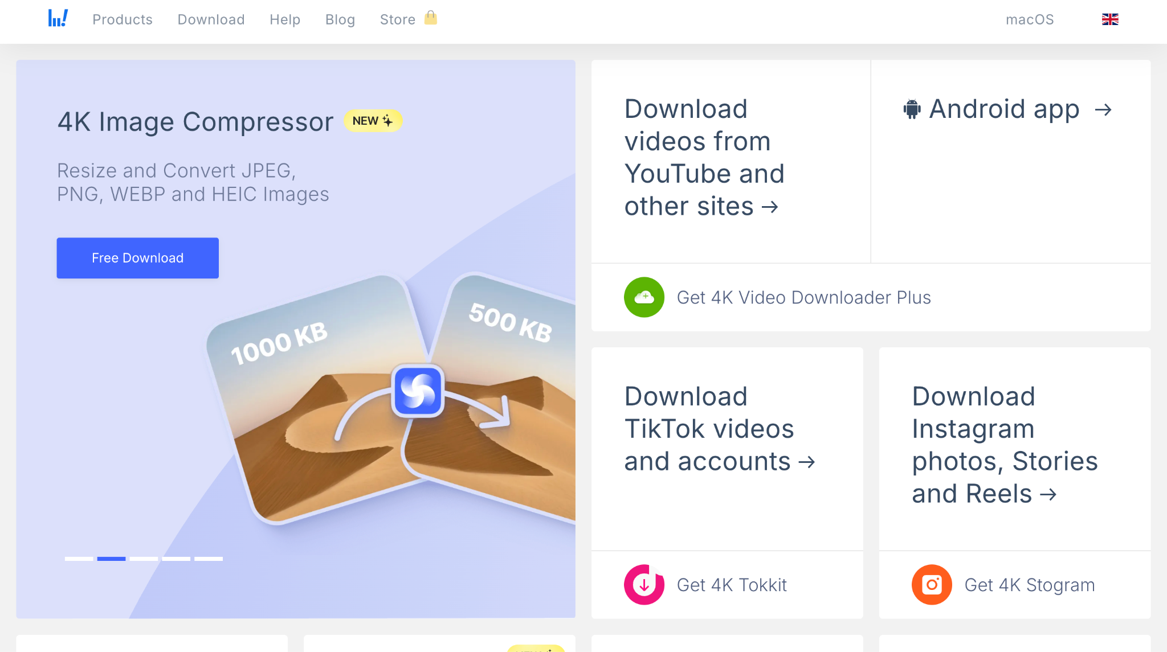
Task: Click the pink 4K Tokkit download icon
Action: 644,585
